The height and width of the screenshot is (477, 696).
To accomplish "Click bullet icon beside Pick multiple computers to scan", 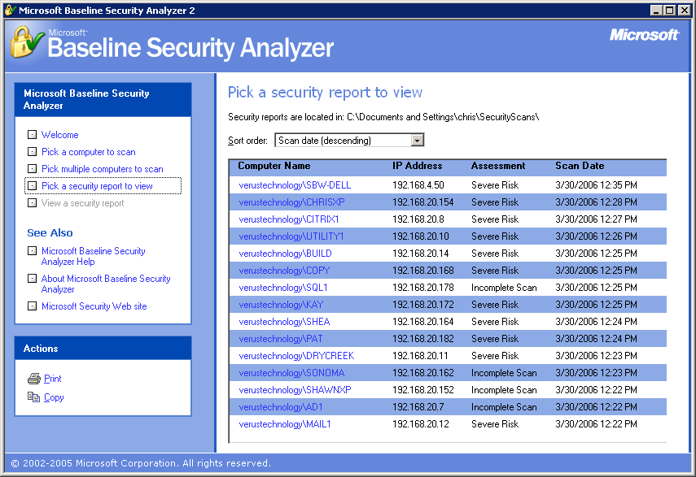I will click(32, 169).
